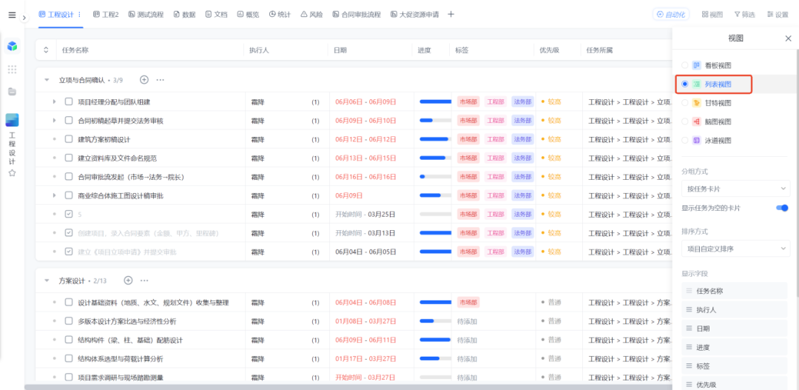Viewport: 799px width, 390px height.
Task: Open the 筛选 filter button
Action: coord(744,15)
